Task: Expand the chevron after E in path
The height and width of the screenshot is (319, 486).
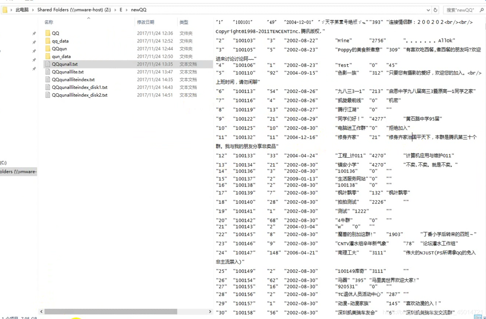Action: coord(126,10)
